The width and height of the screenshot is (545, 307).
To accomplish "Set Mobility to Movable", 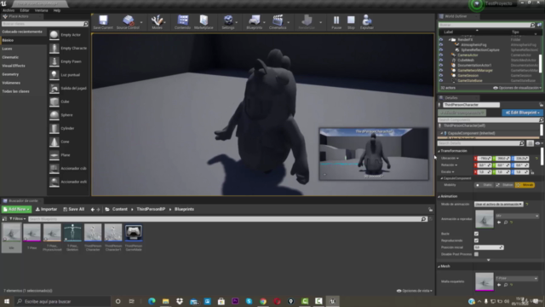I will (525, 185).
